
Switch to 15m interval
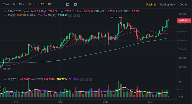point(21,4)
